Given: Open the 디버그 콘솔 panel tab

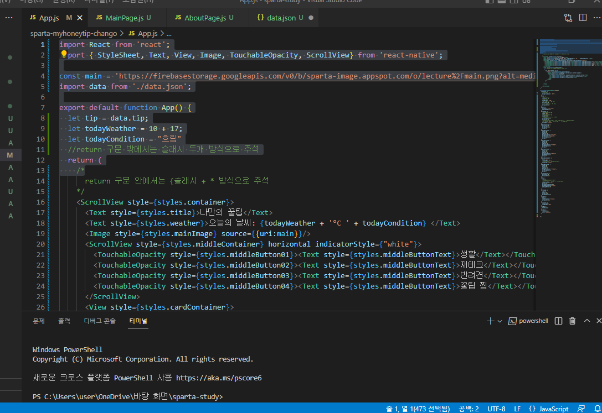Looking at the screenshot, I should coord(100,321).
